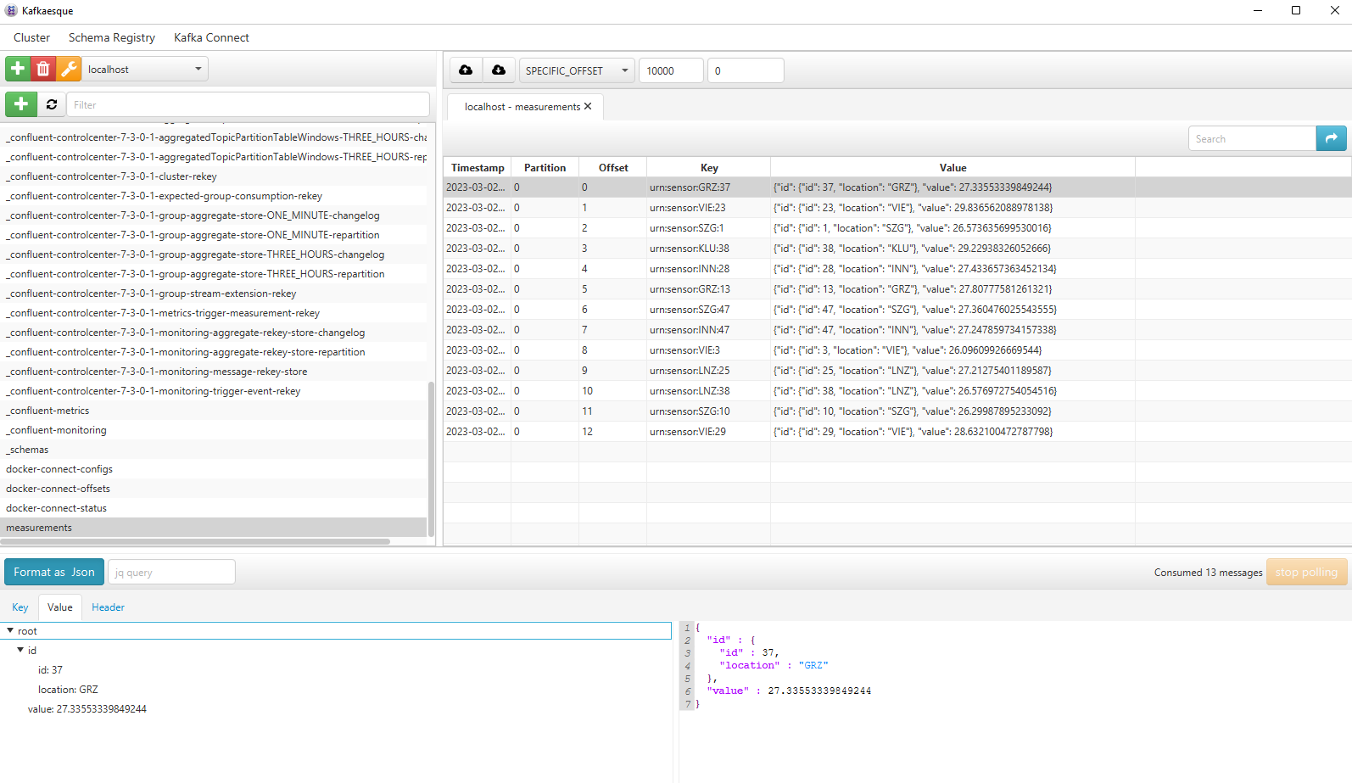Collapse the root tree node
The height and width of the screenshot is (783, 1352).
(x=10, y=631)
